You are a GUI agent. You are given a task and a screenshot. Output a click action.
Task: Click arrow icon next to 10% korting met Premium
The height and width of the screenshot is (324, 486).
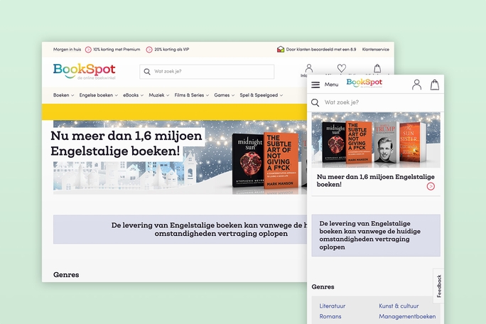(x=88, y=50)
